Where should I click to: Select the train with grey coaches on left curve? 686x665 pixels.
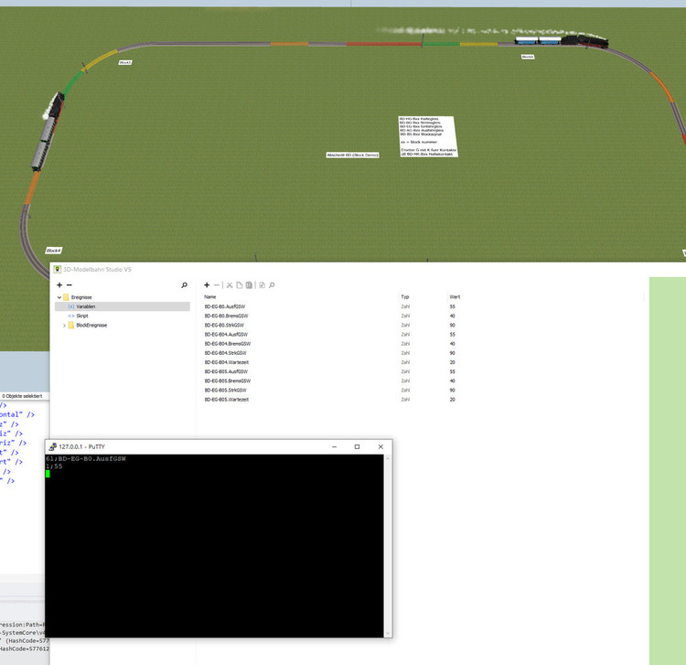(48, 131)
